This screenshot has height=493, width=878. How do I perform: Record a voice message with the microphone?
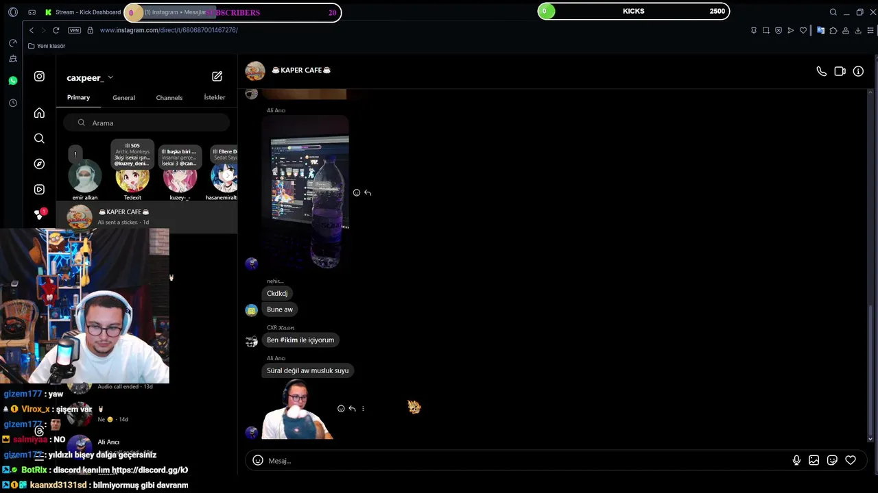796,460
